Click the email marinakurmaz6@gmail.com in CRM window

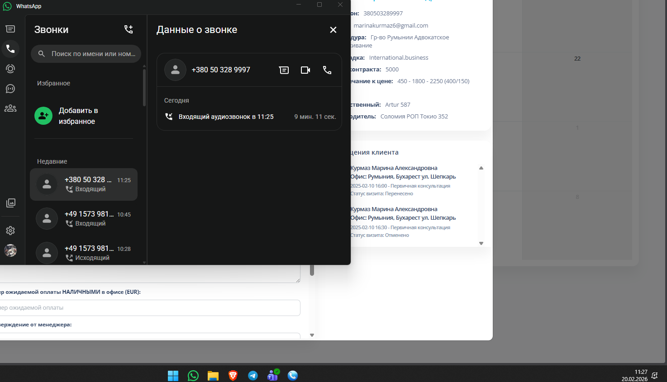(391, 25)
